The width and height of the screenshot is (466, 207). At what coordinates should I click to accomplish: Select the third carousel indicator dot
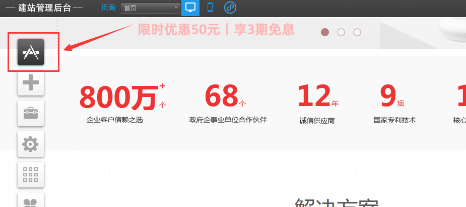coord(357,32)
